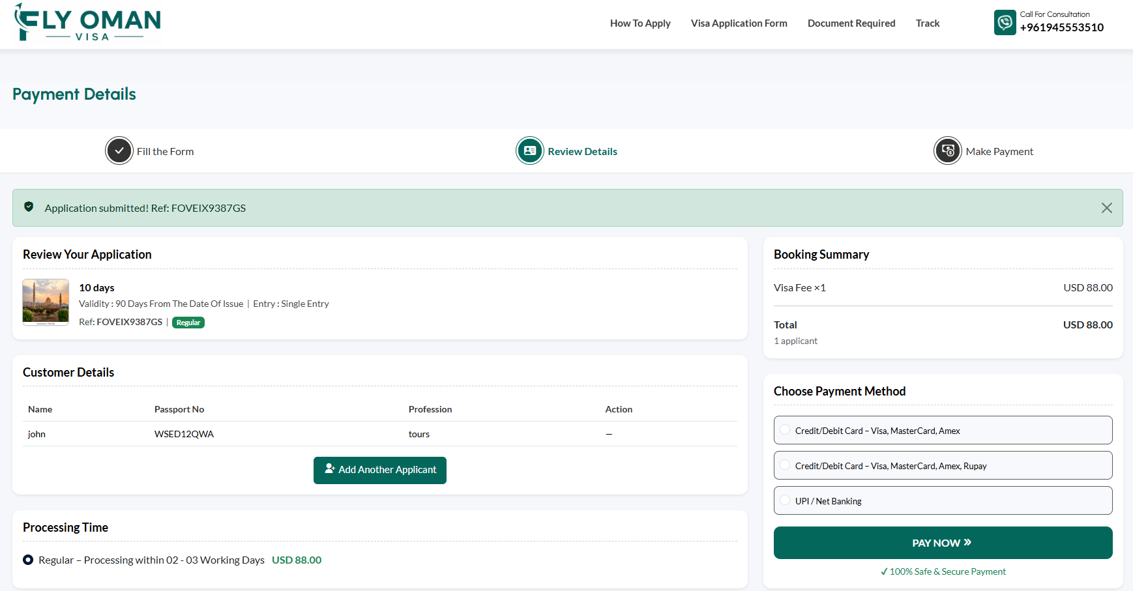Image resolution: width=1133 pixels, height=591 pixels.
Task: Click the shield icon in submission alert
Action: tap(29, 207)
